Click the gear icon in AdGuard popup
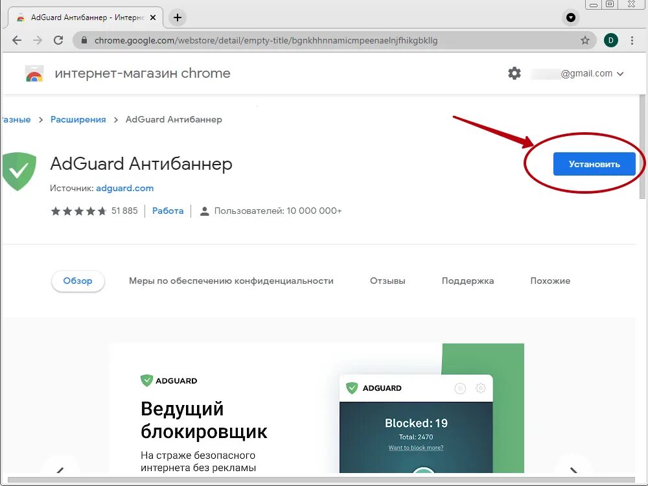Viewport: 648px width, 486px height. (481, 388)
